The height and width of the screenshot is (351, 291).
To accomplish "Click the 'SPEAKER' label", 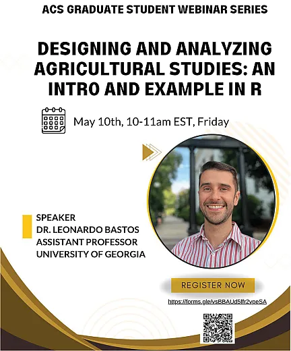I will click(x=56, y=217).
